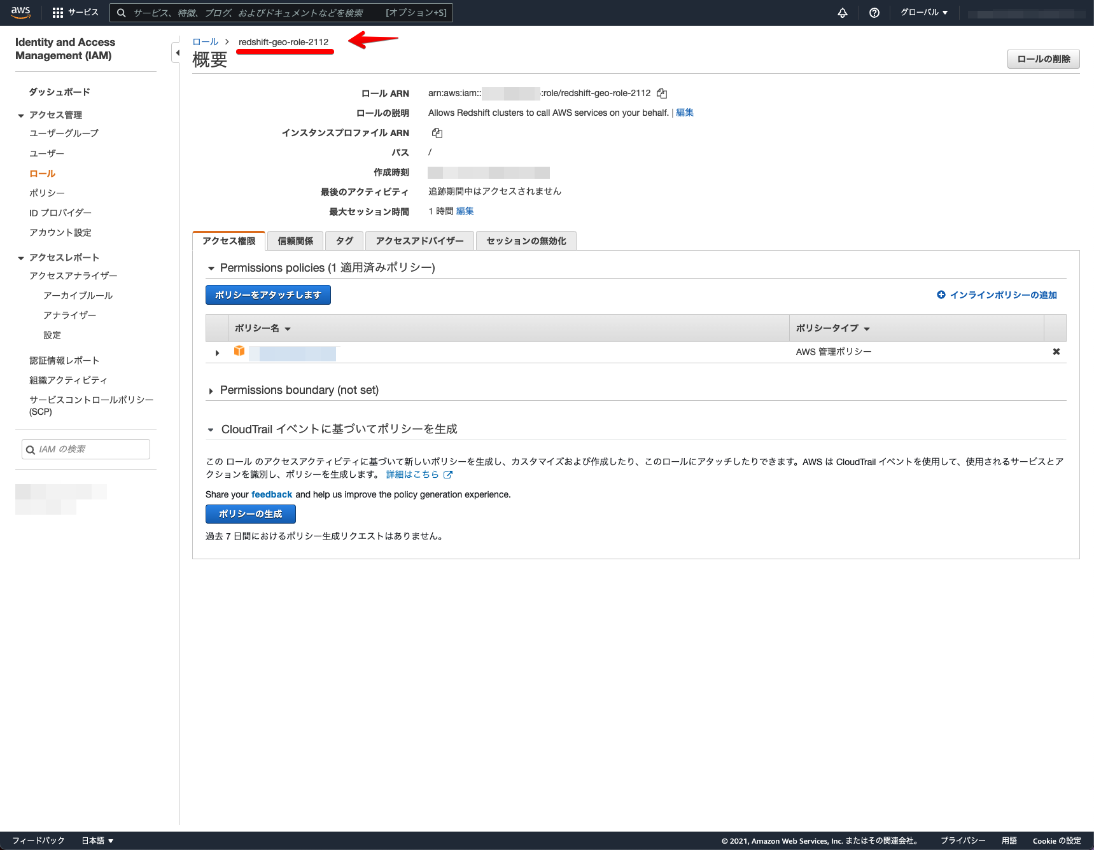Click the help question mark icon
This screenshot has height=850, width=1094.
874,11
